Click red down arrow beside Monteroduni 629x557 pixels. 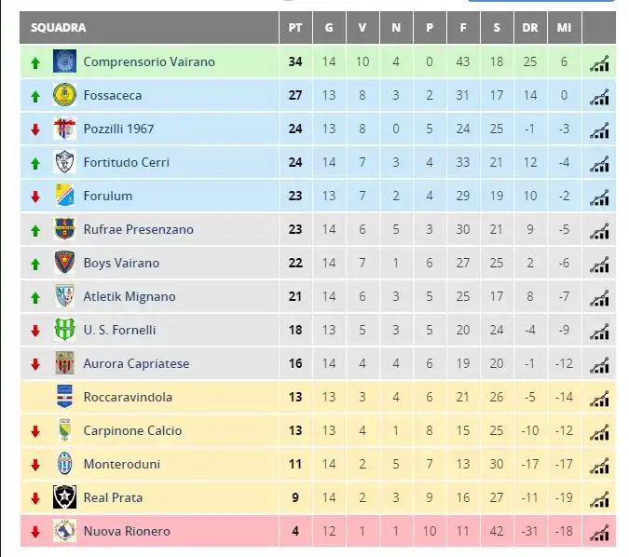point(35,465)
